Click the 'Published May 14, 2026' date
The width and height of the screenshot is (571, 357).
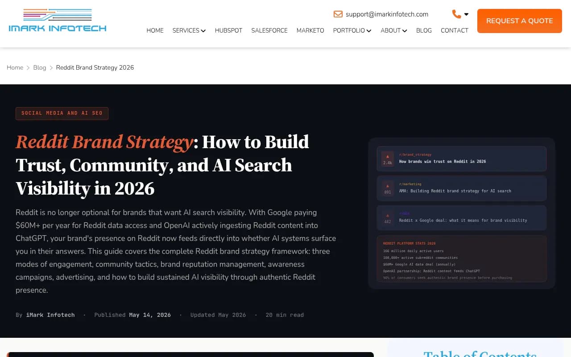[132, 315]
